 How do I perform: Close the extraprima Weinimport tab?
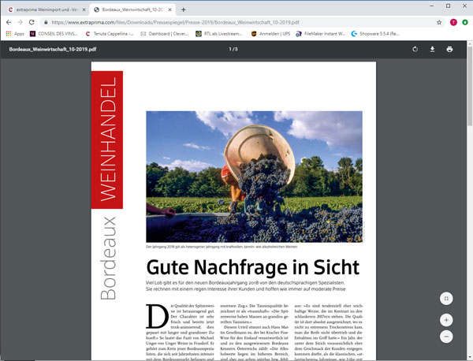point(84,9)
